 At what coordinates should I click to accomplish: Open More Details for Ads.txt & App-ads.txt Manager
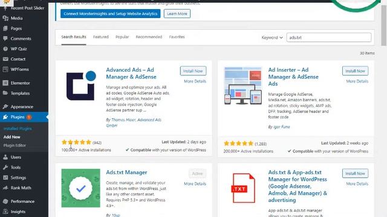[x=357, y=184]
